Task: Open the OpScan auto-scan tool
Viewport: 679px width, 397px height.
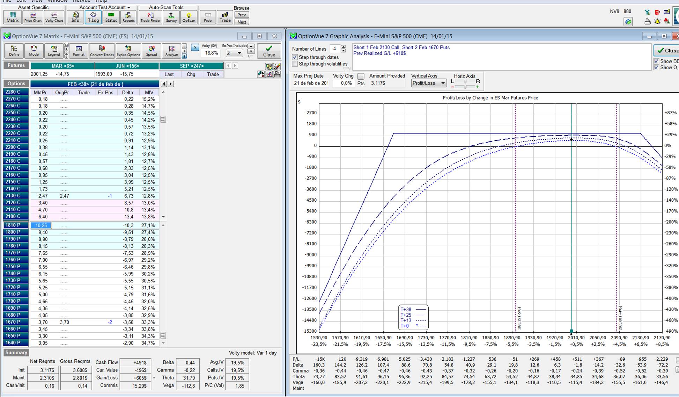Action: pyautogui.click(x=189, y=17)
